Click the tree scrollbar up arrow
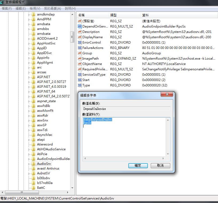218x203 pixels. coord(72,14)
